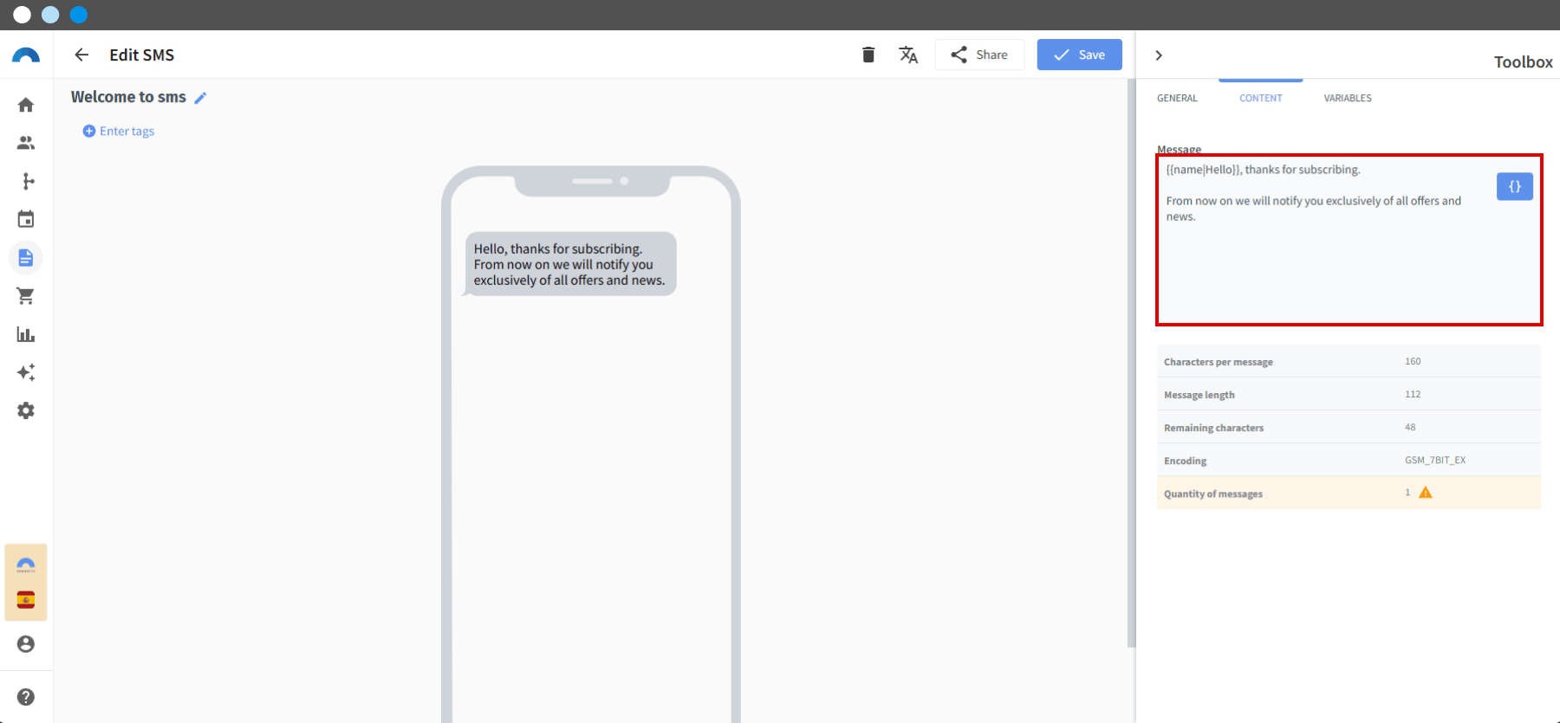
Task: Click the 'Remaining characters' row label
Action: (x=1214, y=428)
